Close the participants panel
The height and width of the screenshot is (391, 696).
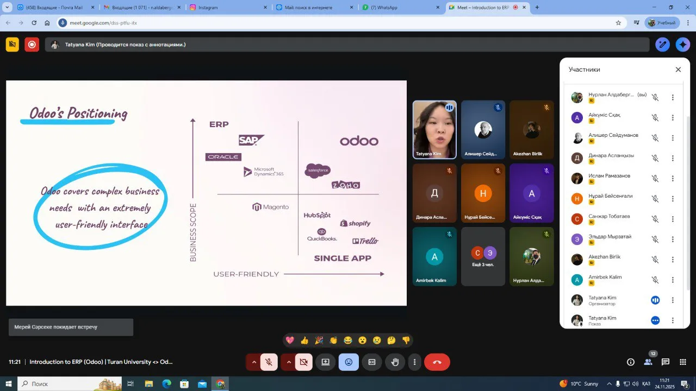click(x=678, y=70)
